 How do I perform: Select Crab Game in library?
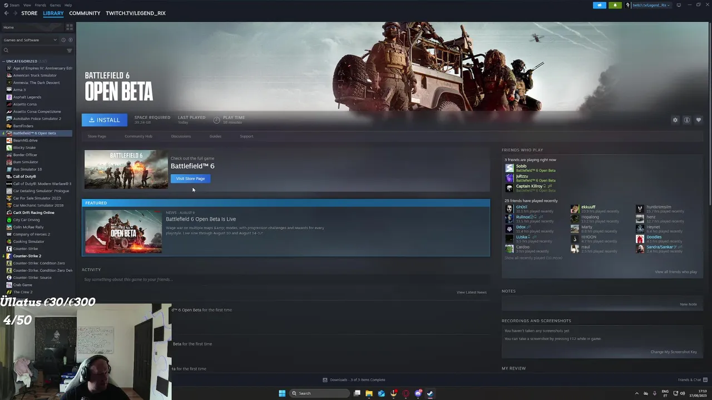pos(22,285)
